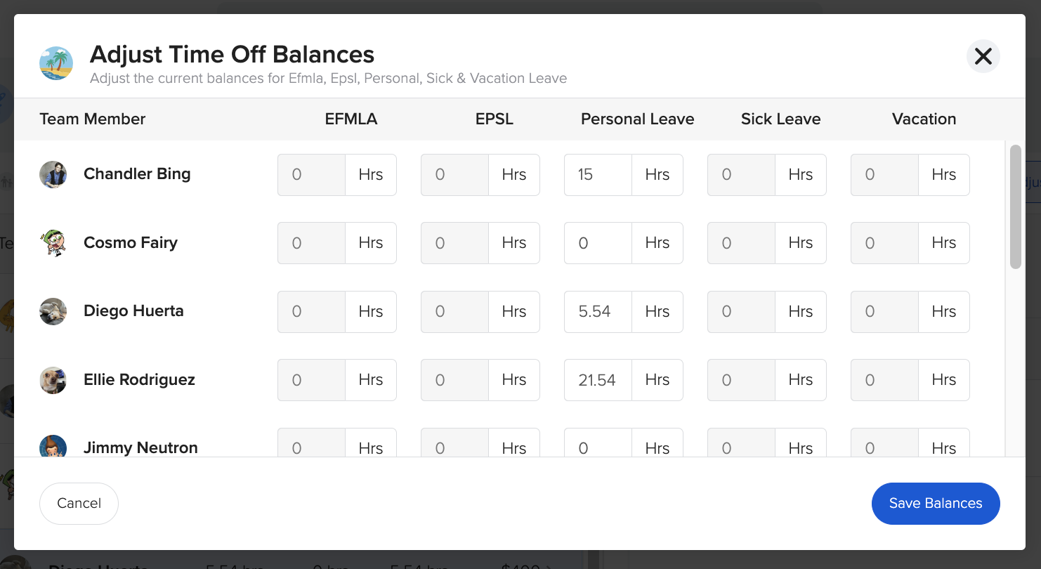Click the palm tree beach icon
The height and width of the screenshot is (569, 1041).
point(56,63)
